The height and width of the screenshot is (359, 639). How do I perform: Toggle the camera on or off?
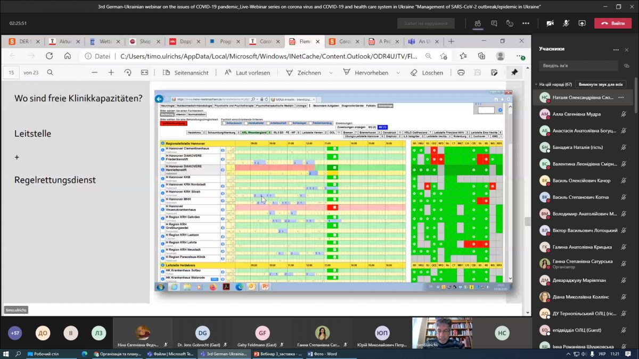[x=550, y=23]
